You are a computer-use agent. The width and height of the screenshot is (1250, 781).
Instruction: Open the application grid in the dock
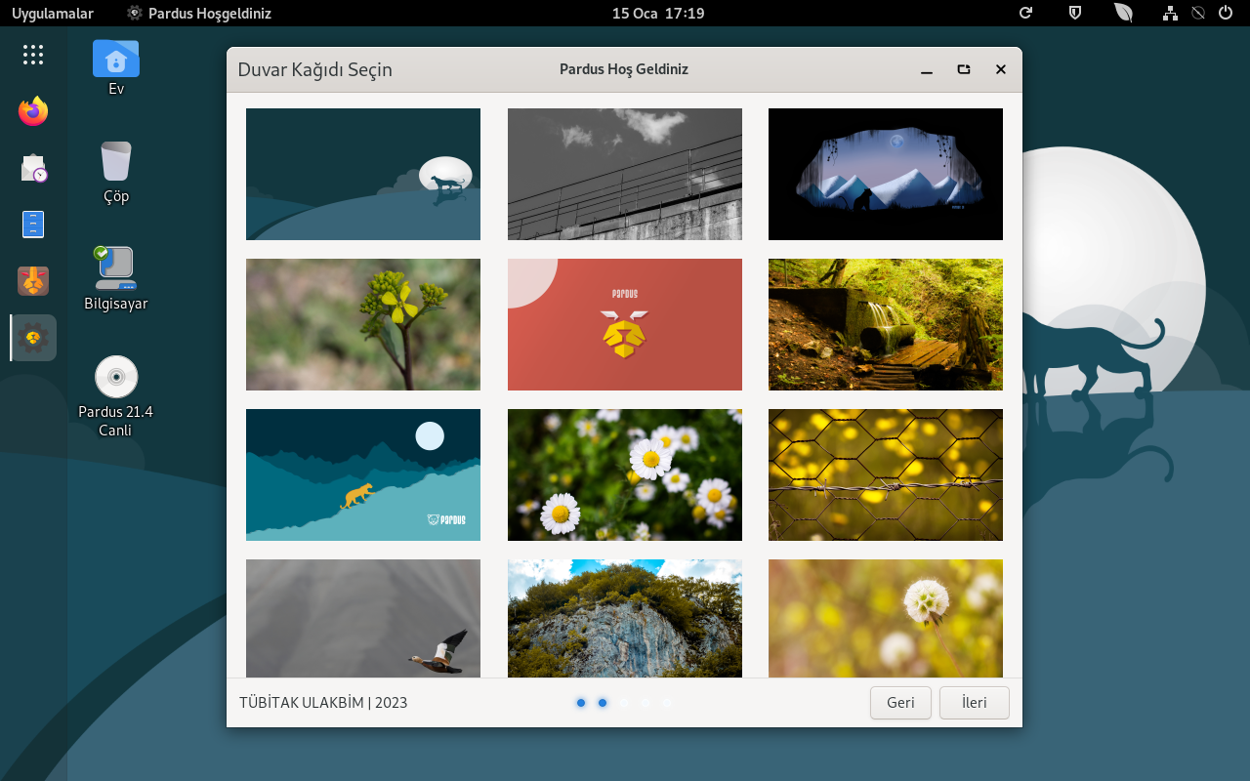(33, 55)
